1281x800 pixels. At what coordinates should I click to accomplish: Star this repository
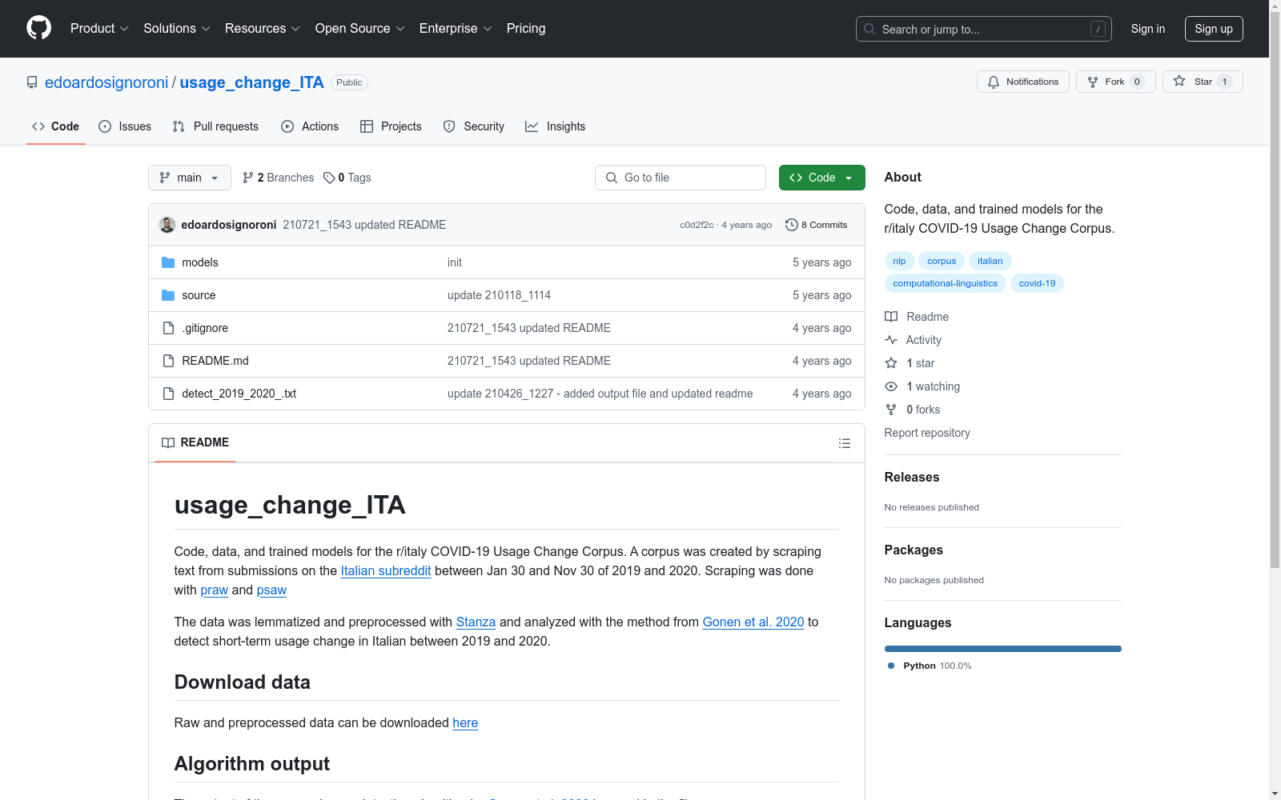(x=1203, y=82)
